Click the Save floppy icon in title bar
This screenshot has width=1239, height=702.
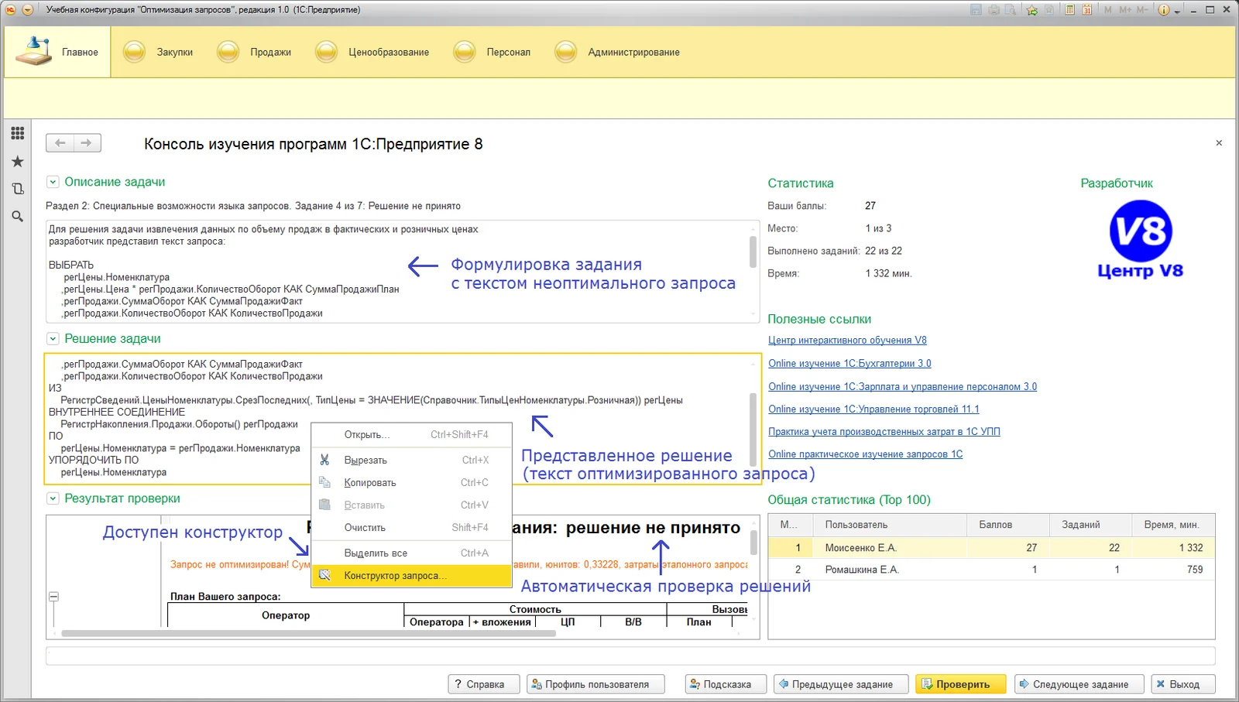point(976,10)
